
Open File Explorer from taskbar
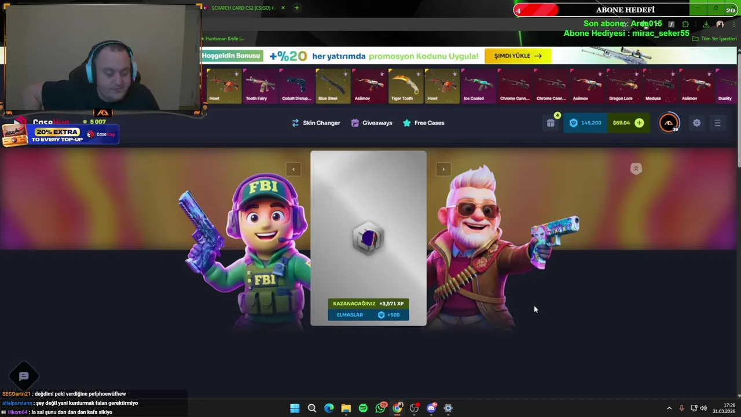[x=346, y=408]
